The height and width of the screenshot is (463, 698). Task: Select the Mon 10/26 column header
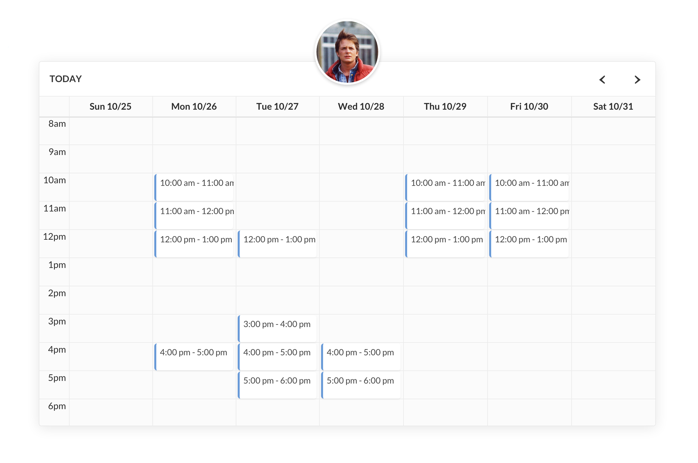click(x=194, y=106)
